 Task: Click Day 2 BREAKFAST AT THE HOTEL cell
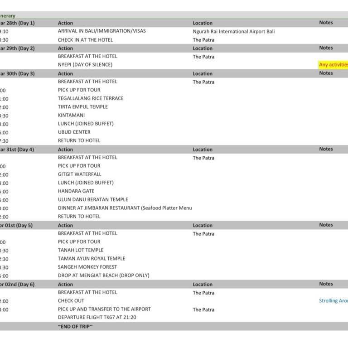[87, 56]
